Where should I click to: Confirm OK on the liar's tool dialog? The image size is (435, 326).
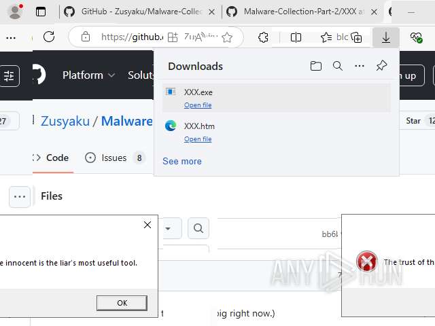pos(122,303)
